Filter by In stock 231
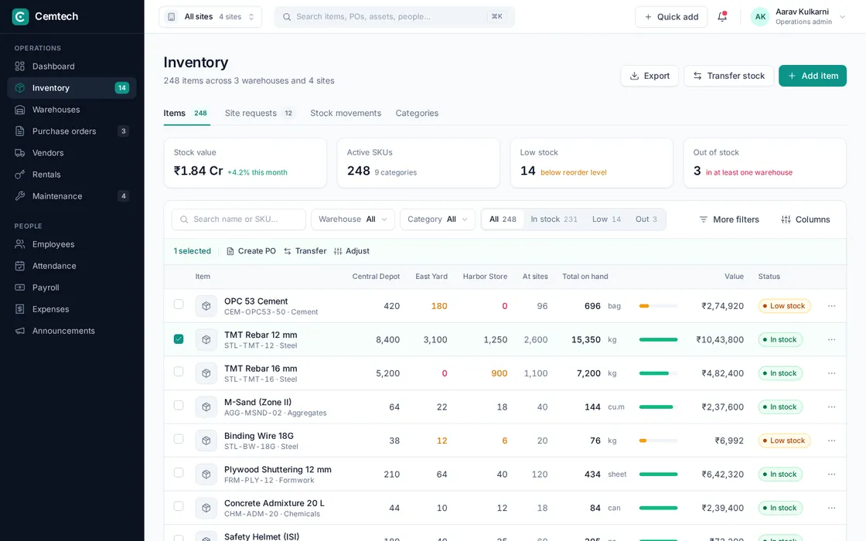 pos(554,219)
